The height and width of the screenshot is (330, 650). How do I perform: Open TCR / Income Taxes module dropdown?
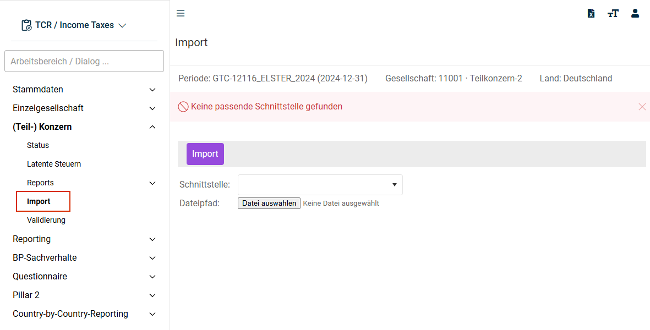(74, 25)
